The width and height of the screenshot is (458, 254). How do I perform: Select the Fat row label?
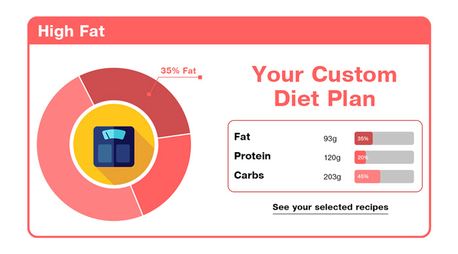point(242,136)
